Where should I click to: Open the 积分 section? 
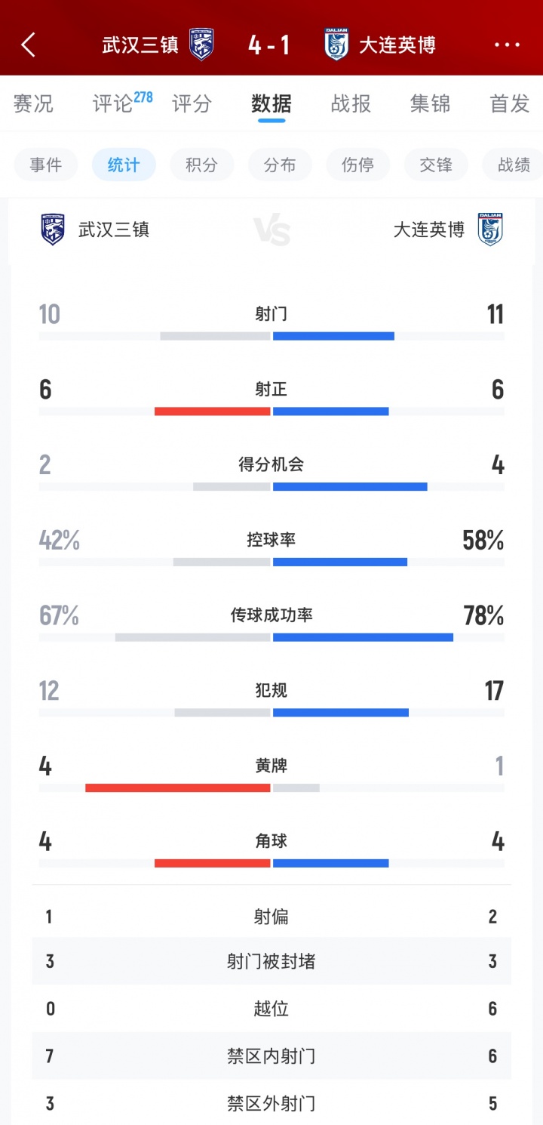tap(201, 165)
